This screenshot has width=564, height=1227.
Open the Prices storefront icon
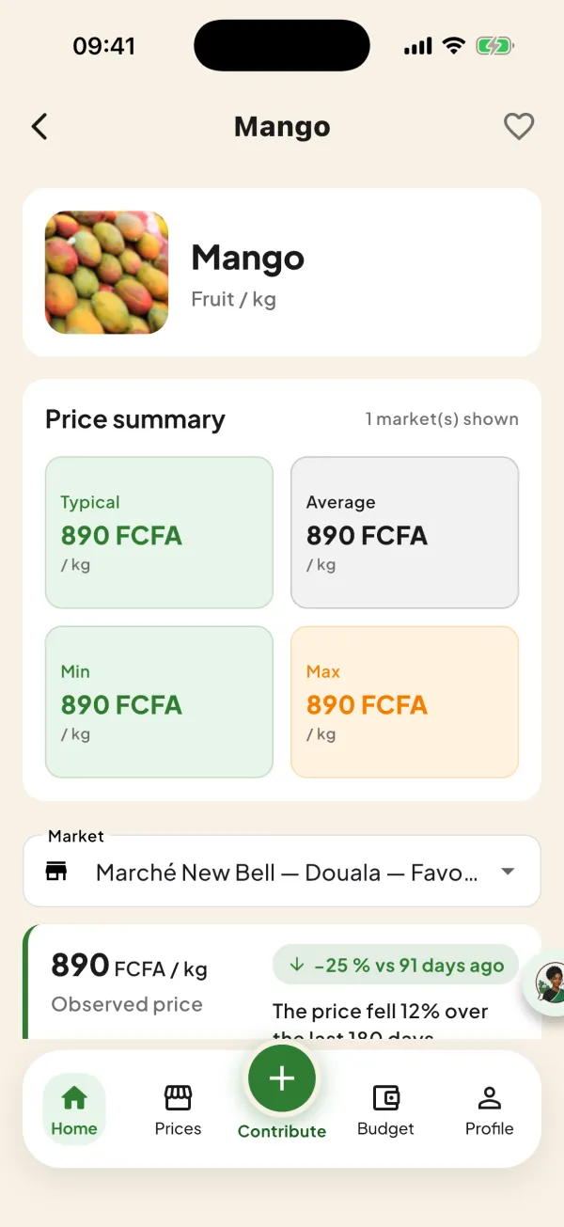178,1097
